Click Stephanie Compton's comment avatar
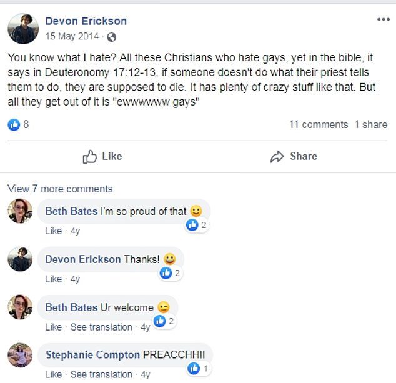 coord(20,355)
